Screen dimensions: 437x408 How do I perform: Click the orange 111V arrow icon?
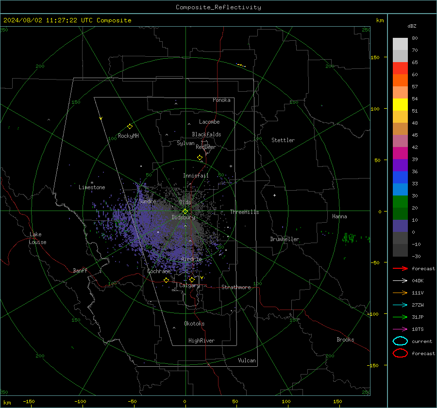click(x=400, y=293)
